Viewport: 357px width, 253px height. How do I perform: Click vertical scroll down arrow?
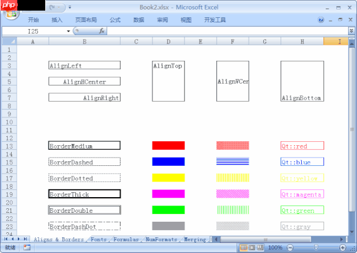coord(352,232)
